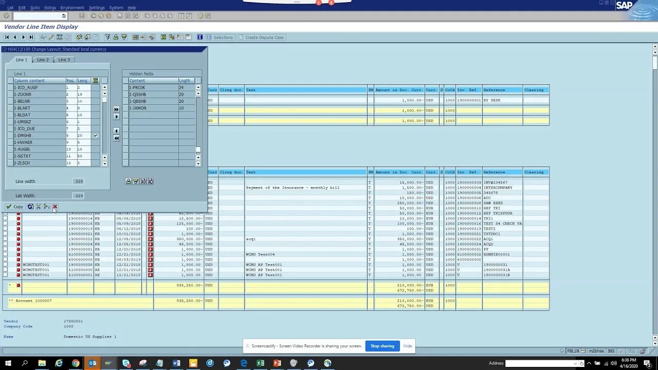Click sort ascending icon below hidden fields
Screen dimensions: 658x370
point(129,181)
